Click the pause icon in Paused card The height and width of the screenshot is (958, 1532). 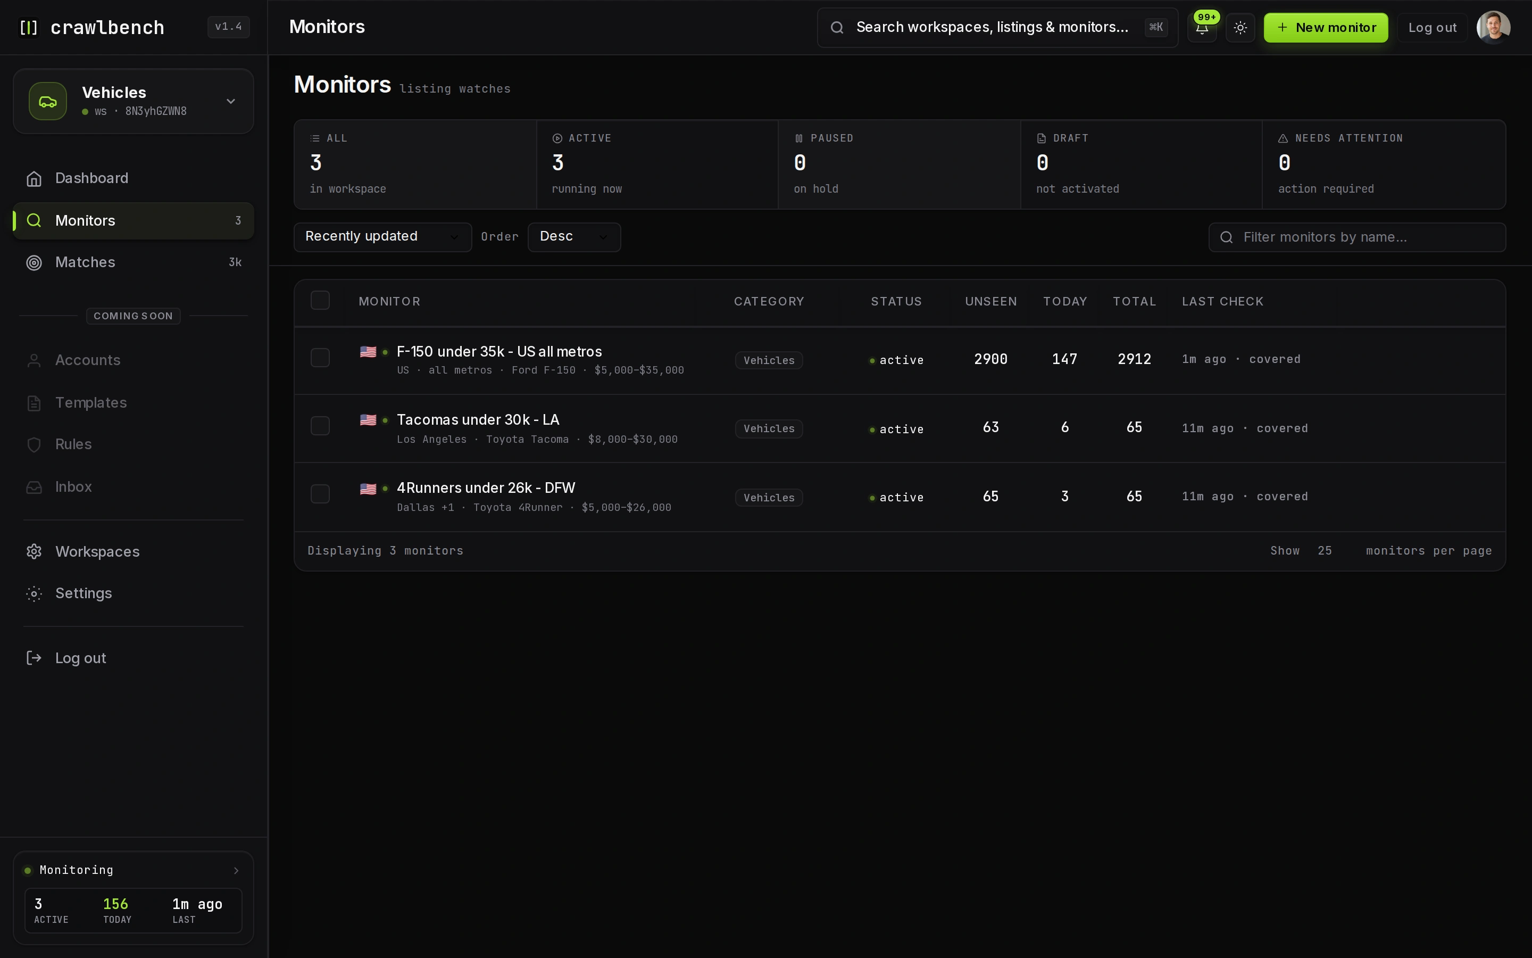(799, 138)
